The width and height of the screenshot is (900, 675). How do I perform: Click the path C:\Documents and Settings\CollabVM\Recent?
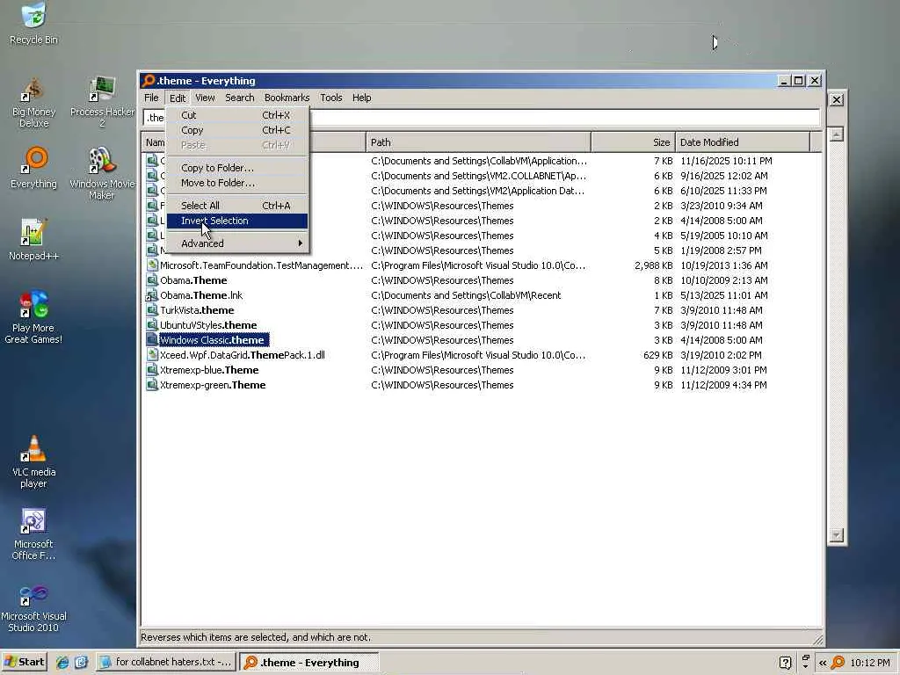[x=466, y=295]
